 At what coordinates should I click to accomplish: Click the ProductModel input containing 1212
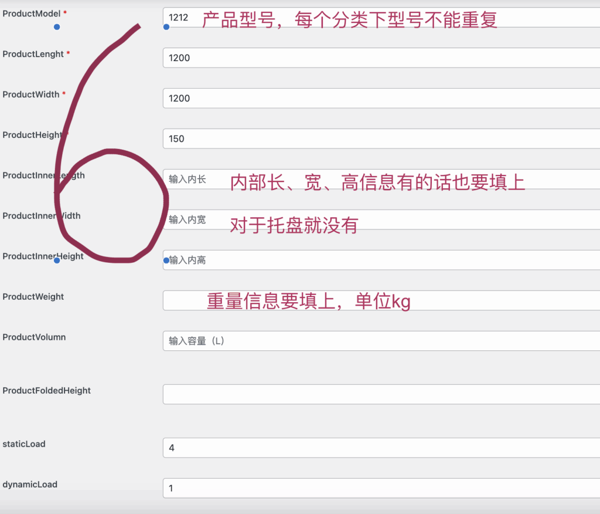[381, 18]
